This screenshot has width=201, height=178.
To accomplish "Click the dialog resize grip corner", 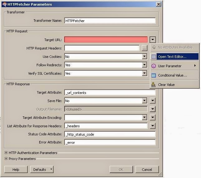I will tap(160, 174).
